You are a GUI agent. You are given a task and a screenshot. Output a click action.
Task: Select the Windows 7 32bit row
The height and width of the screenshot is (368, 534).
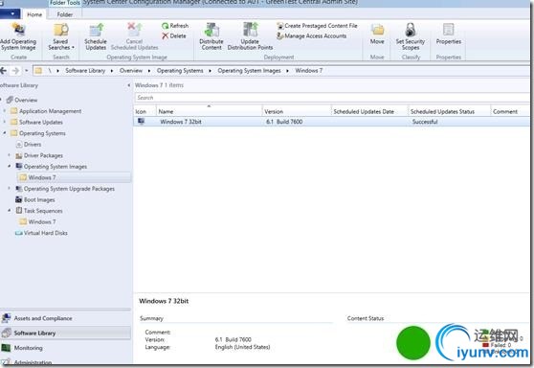(x=331, y=122)
